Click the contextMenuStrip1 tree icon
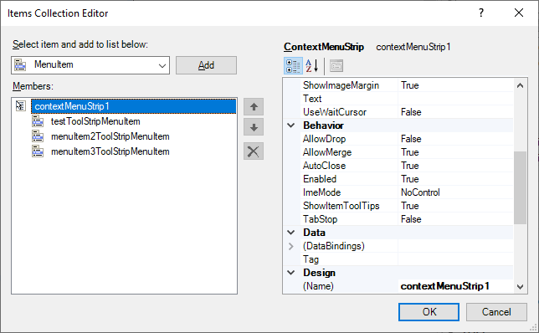This screenshot has width=539, height=333. pyautogui.click(x=21, y=106)
